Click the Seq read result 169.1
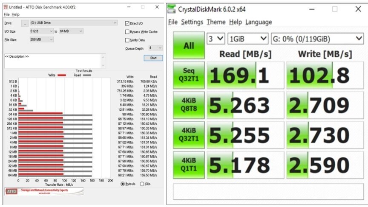 pyautogui.click(x=245, y=75)
